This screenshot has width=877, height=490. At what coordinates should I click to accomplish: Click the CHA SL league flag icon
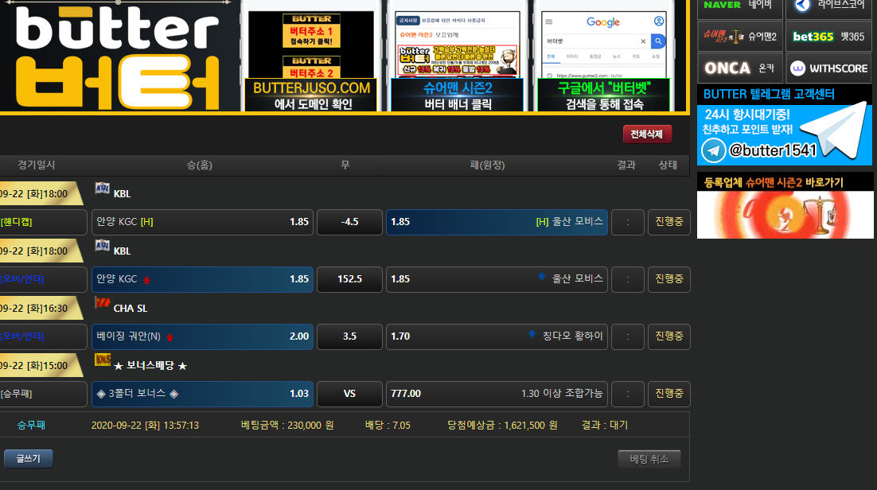tap(102, 303)
